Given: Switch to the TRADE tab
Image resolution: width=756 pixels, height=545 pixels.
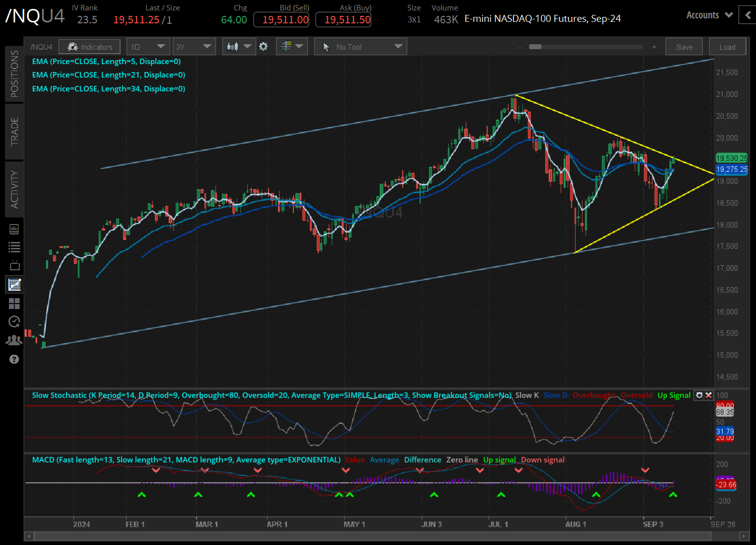Looking at the screenshot, I should pos(14,132).
